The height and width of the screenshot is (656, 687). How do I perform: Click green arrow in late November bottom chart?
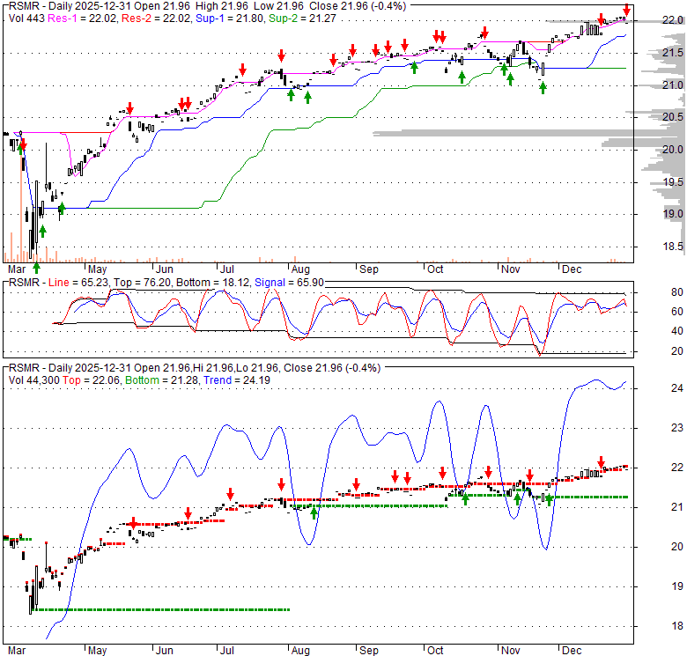[549, 499]
